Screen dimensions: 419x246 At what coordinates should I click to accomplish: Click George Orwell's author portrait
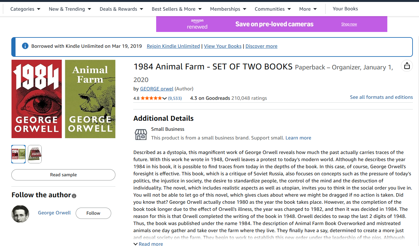coord(20,214)
